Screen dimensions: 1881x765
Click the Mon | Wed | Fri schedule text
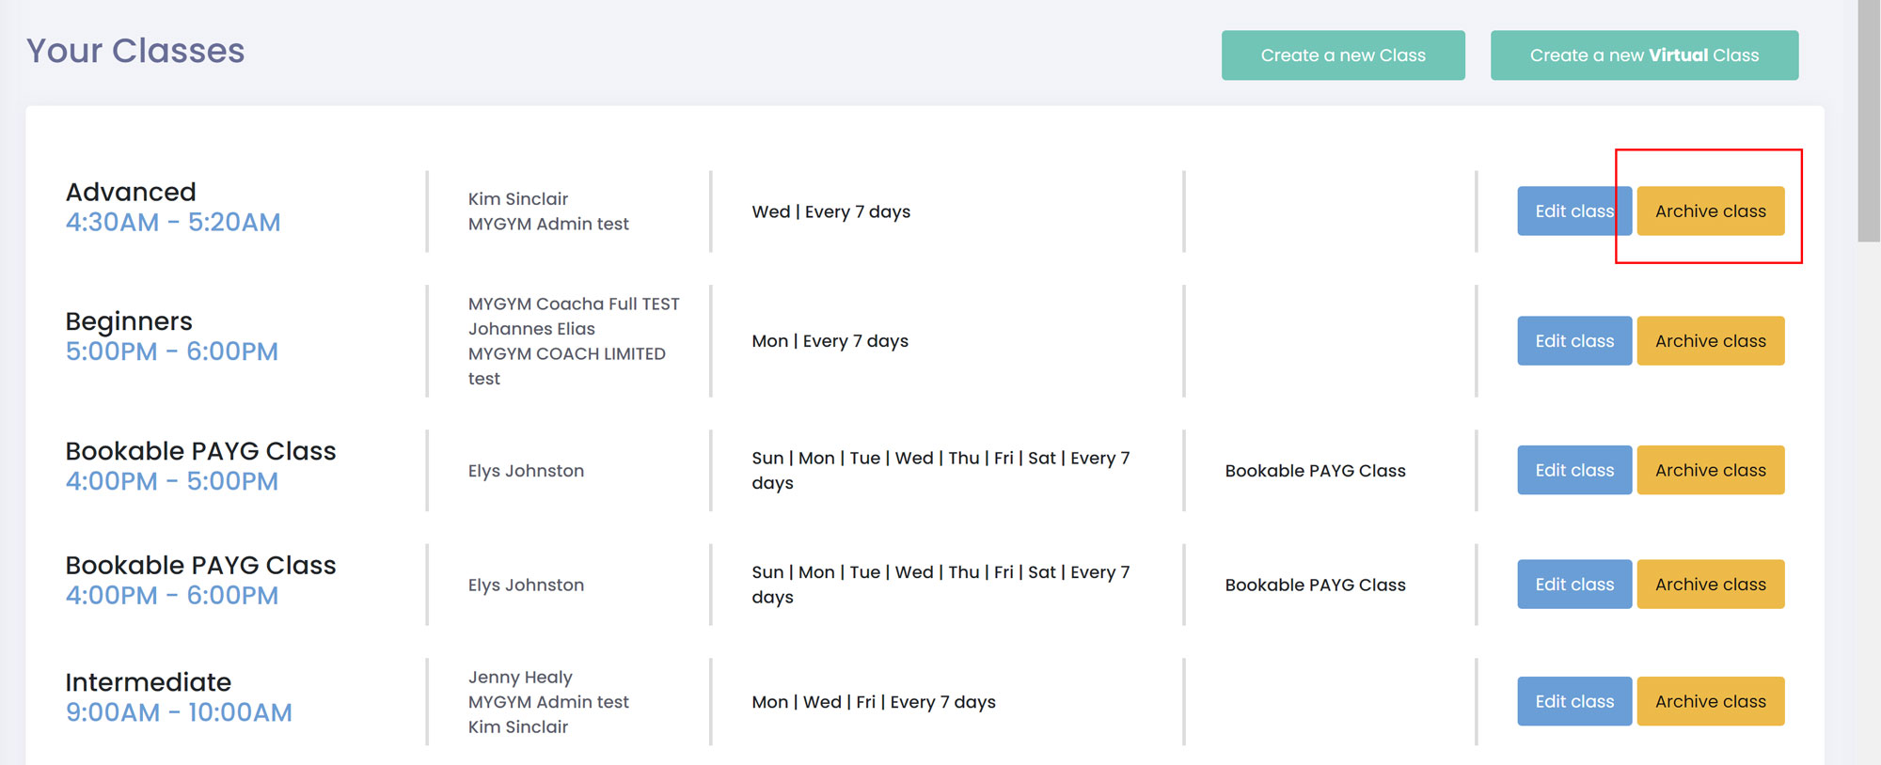[873, 702]
